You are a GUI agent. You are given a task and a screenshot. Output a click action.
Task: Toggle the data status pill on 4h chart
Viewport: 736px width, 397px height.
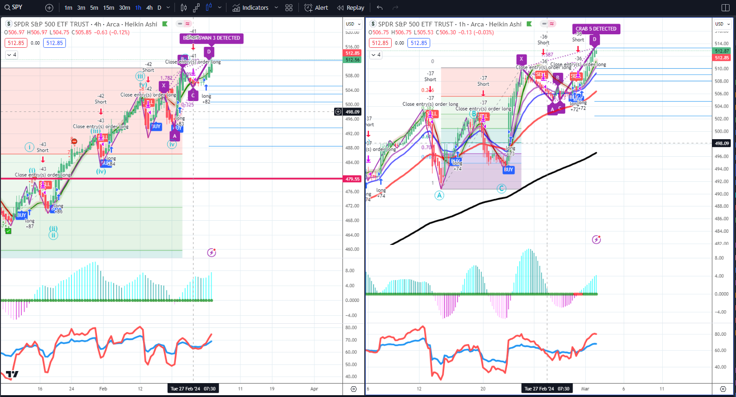point(184,24)
